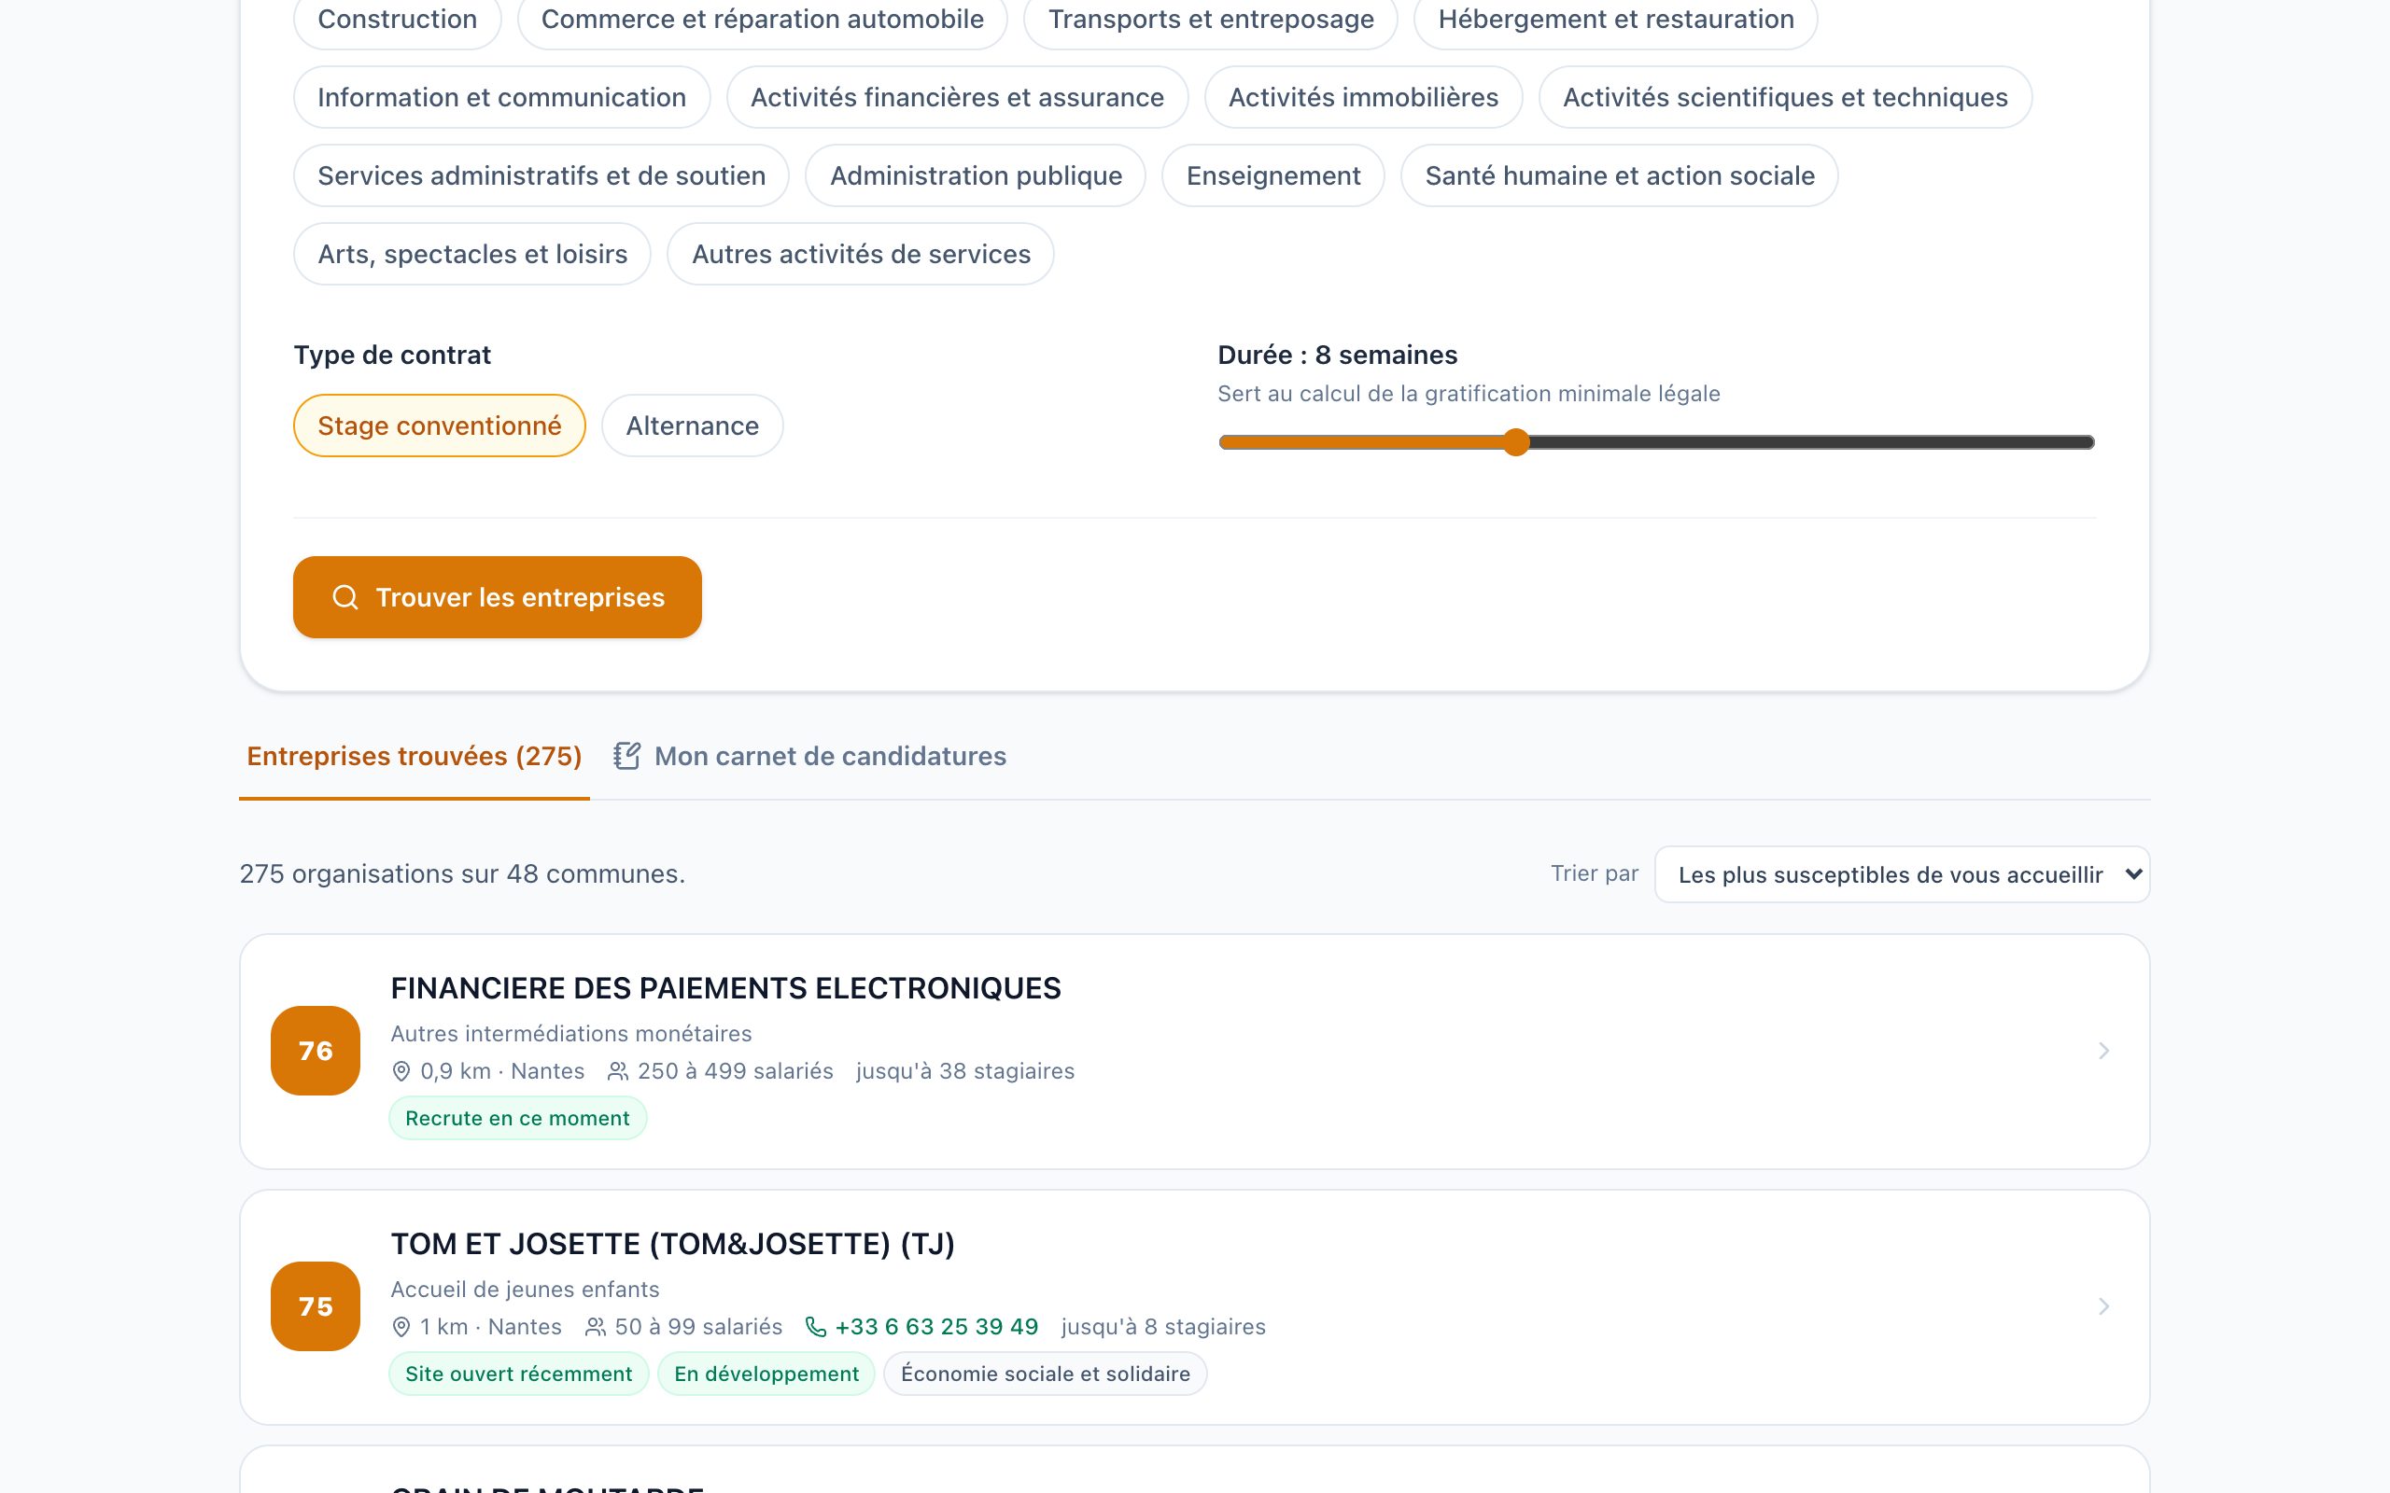Toggle Activités financières et assurance filter

[x=957, y=97]
